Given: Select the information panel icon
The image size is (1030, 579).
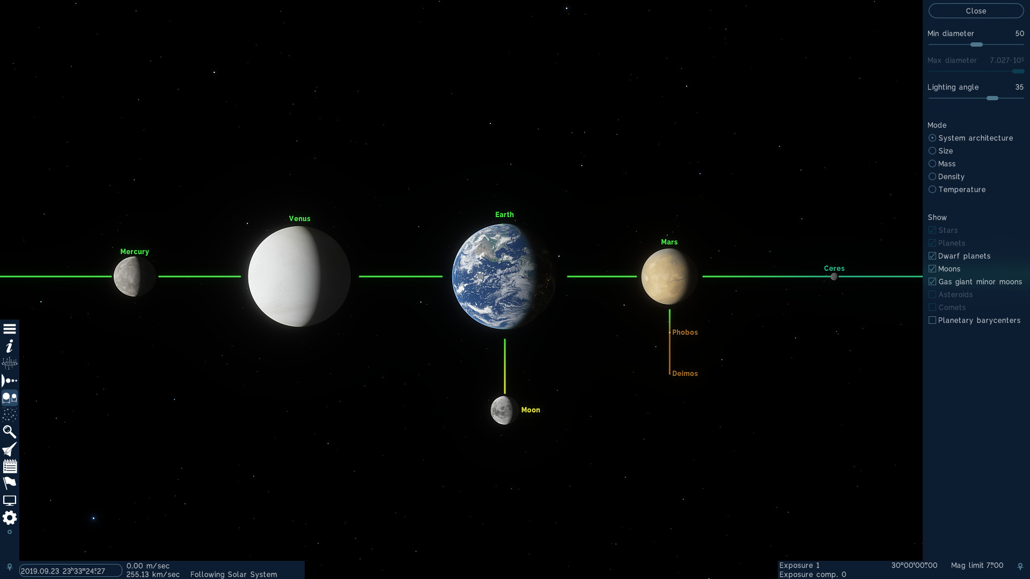Looking at the screenshot, I should click(x=9, y=346).
